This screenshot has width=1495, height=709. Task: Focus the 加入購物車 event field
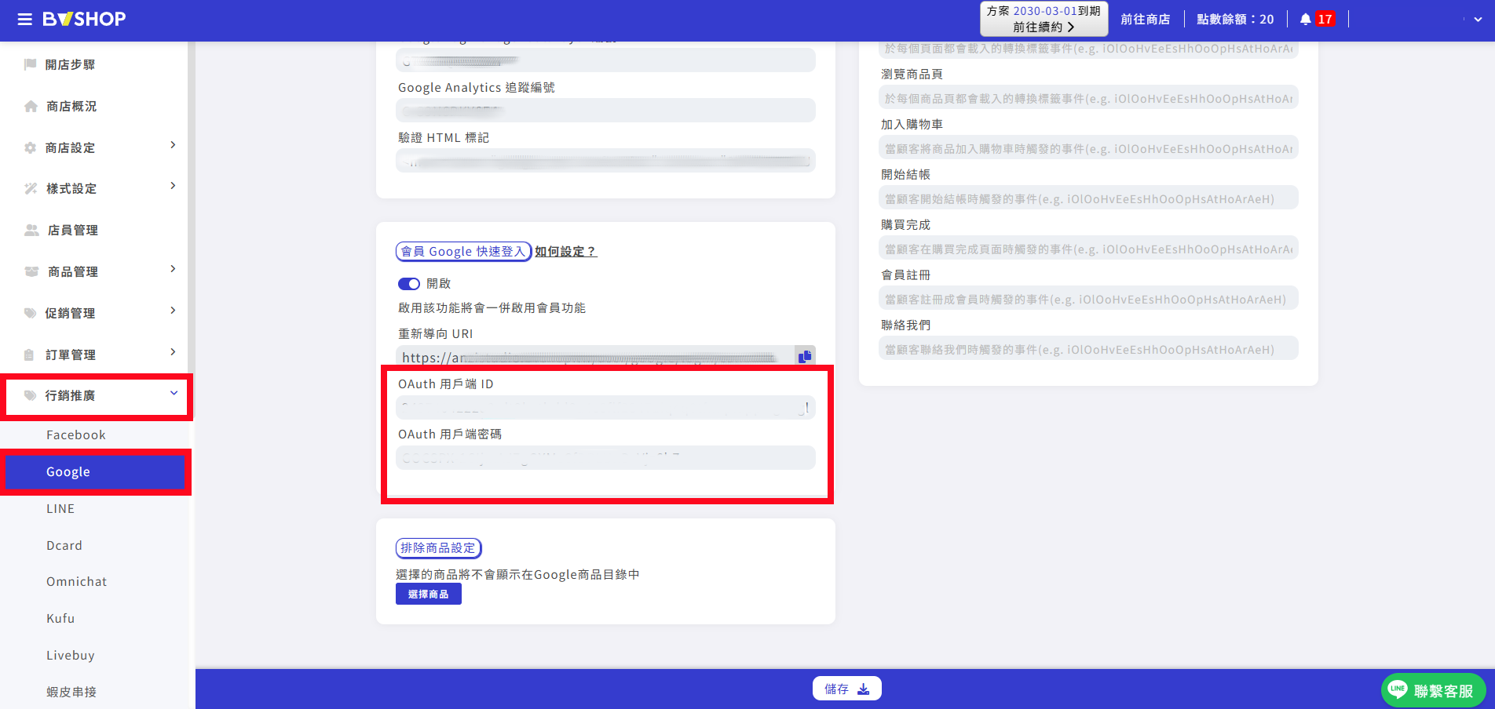coord(1088,148)
